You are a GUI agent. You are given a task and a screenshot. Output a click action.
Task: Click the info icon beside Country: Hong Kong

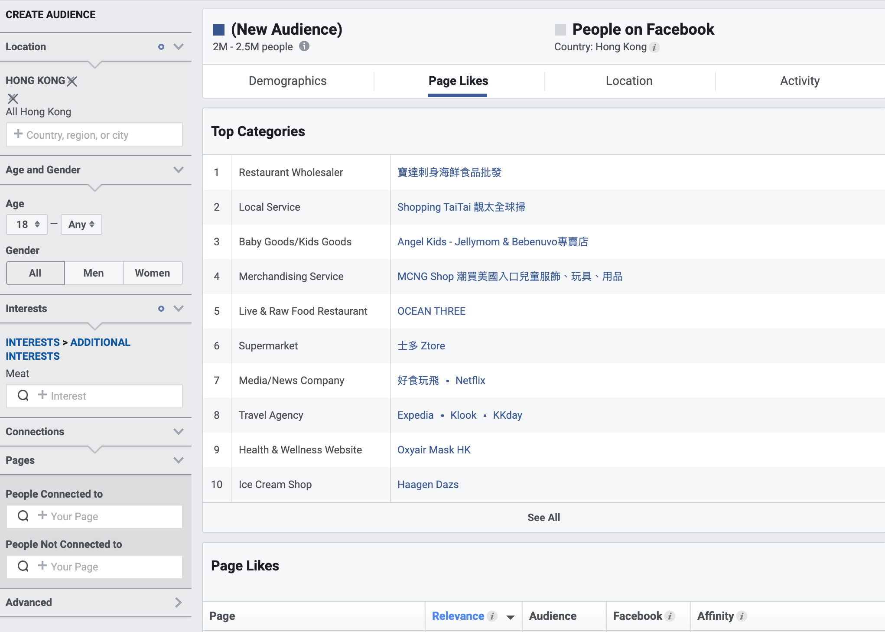[654, 47]
